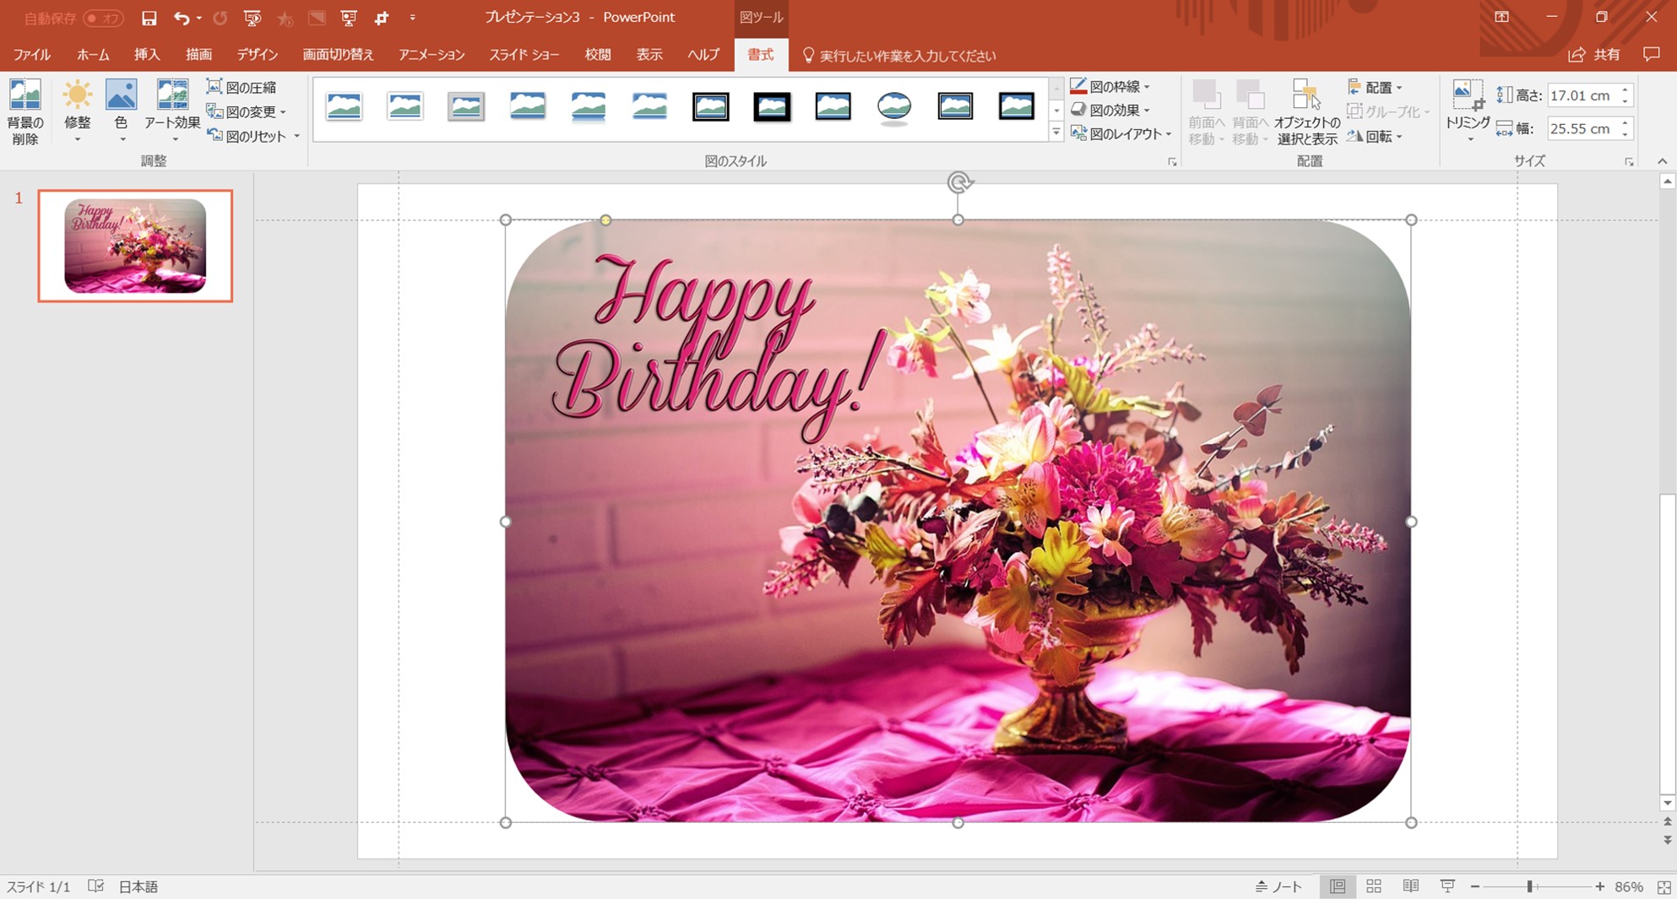Expand Reset Picture (図のリセット) dropdown arrow
The image size is (1677, 899).
296,136
